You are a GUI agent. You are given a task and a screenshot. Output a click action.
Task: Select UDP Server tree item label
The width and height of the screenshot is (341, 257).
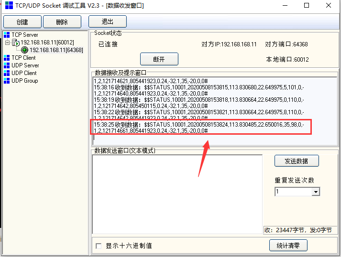click(25, 65)
